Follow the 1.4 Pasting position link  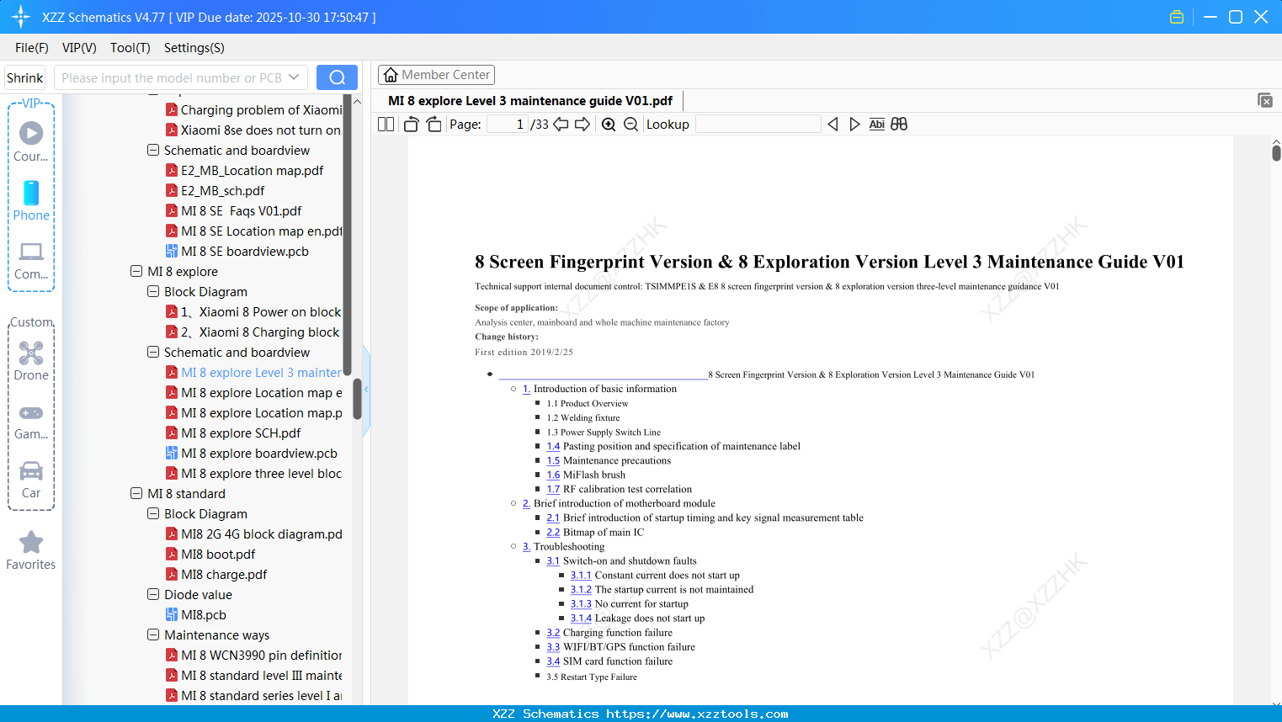pos(553,447)
